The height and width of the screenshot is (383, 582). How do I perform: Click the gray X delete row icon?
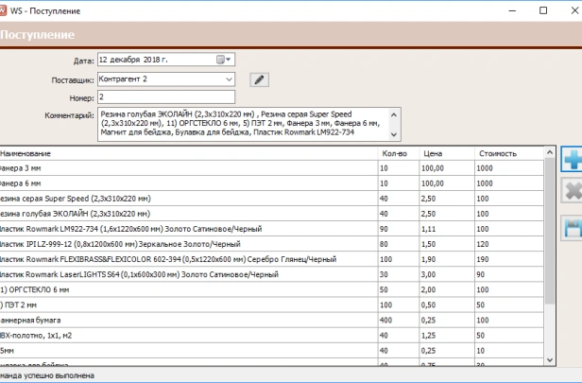572,193
